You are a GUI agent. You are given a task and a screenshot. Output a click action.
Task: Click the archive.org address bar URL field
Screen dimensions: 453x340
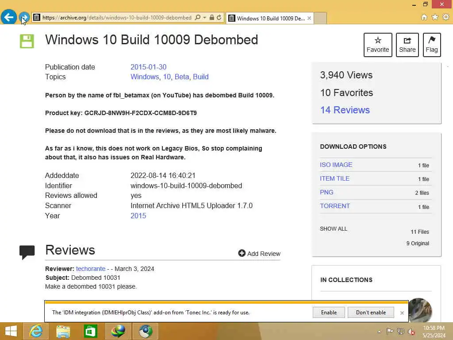[117, 18]
